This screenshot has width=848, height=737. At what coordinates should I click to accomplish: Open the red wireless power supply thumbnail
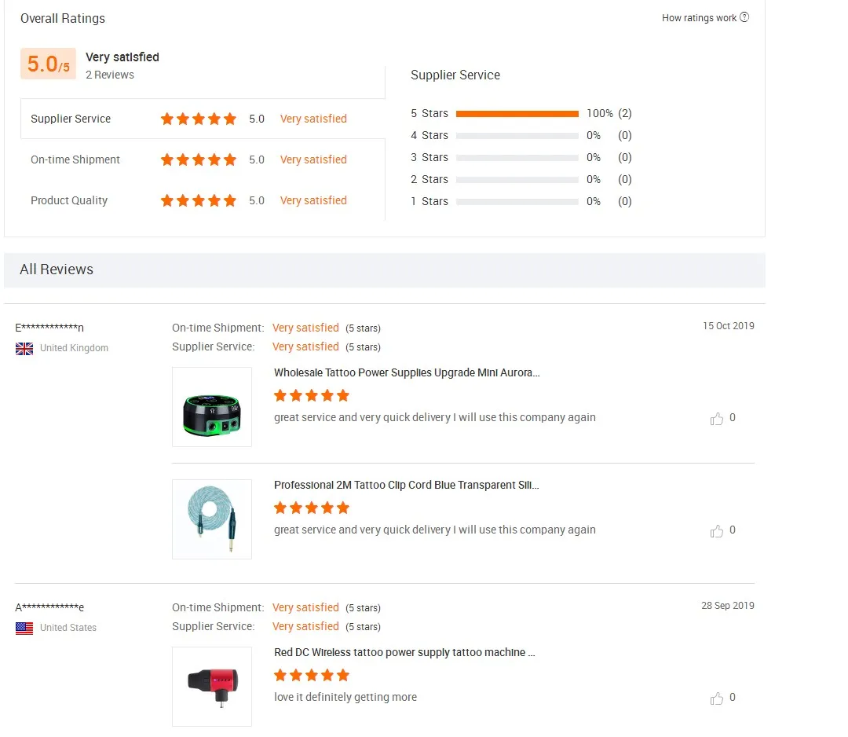[x=212, y=687]
